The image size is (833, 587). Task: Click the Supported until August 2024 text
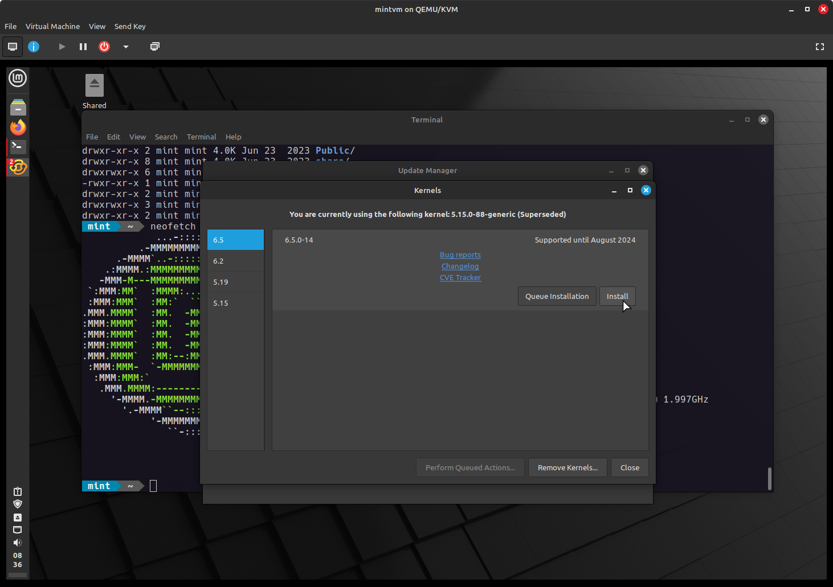585,240
